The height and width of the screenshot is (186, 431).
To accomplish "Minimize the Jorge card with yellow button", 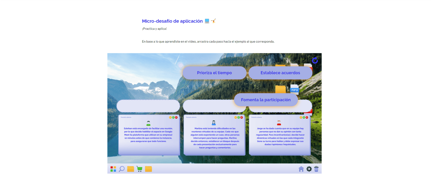I will [301, 117].
